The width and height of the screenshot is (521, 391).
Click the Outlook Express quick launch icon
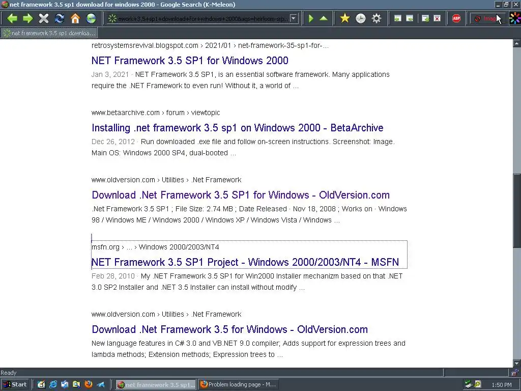(x=65, y=385)
